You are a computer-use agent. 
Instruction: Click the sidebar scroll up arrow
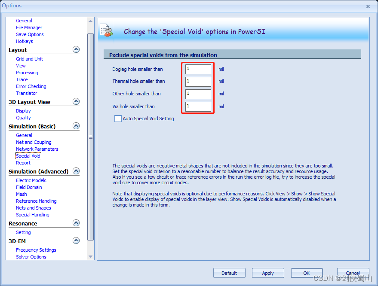click(x=91, y=21)
